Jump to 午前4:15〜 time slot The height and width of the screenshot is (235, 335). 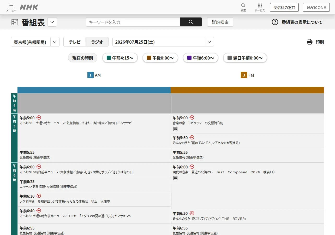(x=120, y=58)
